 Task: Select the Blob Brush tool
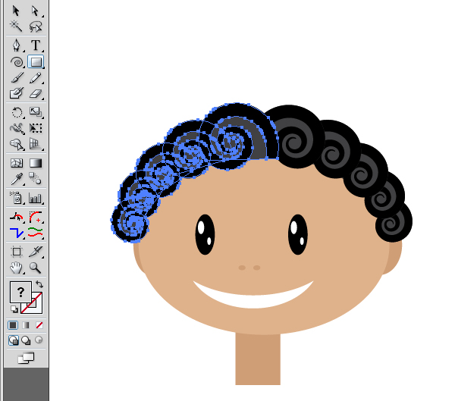point(16,93)
